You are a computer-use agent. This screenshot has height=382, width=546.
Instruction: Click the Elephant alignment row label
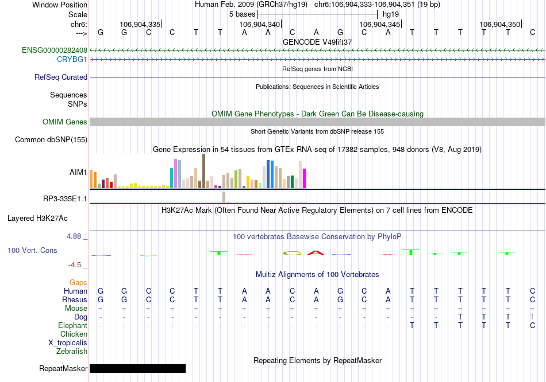(72, 326)
